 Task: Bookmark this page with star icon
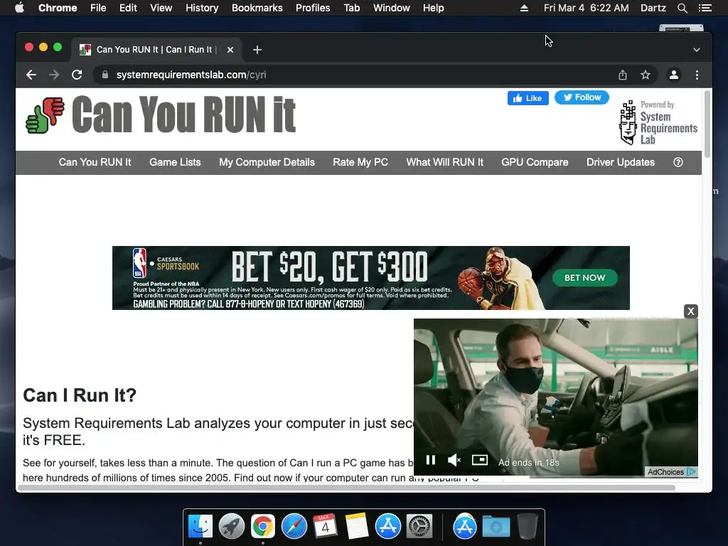pyautogui.click(x=646, y=75)
